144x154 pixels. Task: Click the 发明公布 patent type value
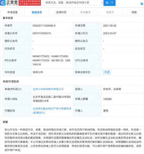pos(38,72)
